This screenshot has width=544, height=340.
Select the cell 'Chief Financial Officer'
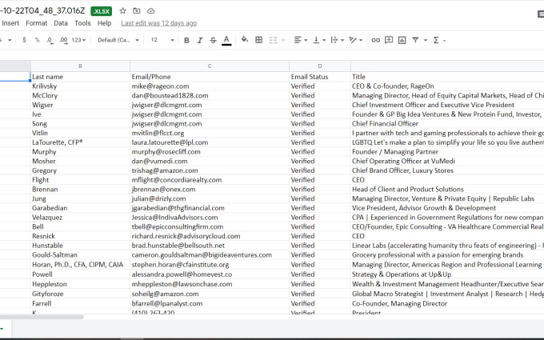(x=447, y=123)
